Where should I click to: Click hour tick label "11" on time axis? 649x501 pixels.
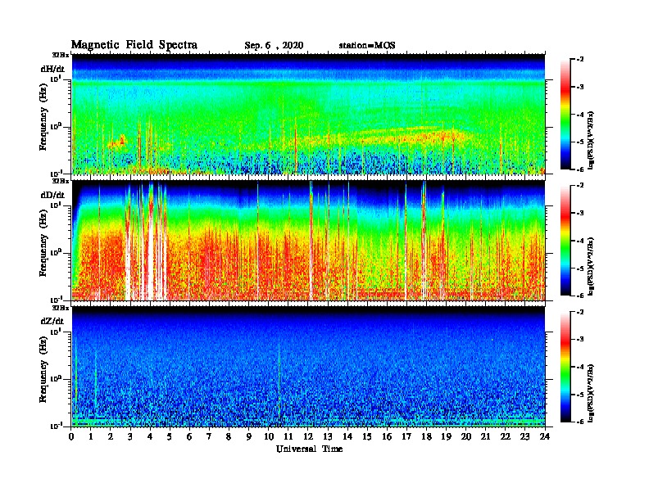[x=288, y=437]
